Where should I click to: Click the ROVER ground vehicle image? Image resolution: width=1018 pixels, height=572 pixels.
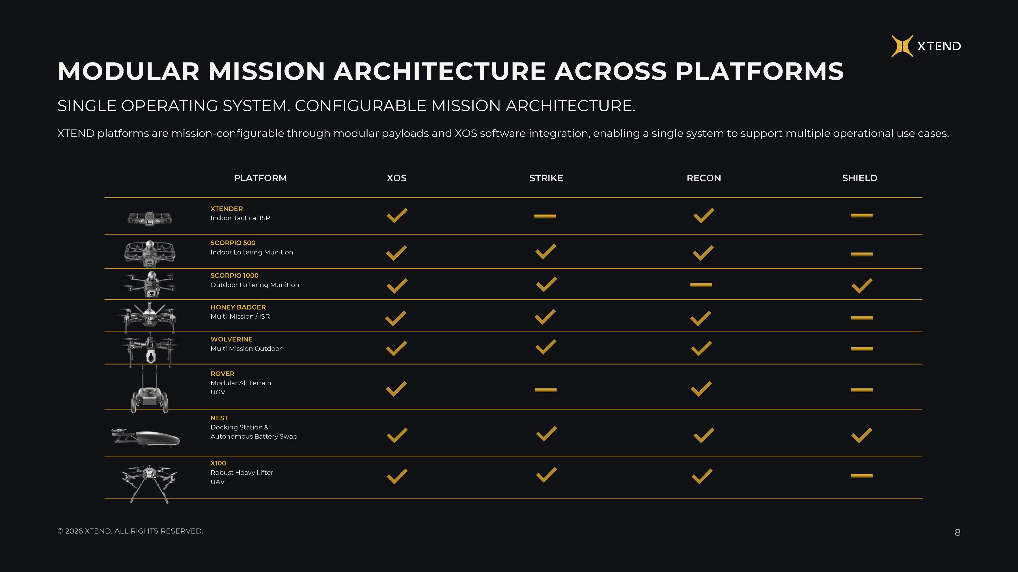point(150,389)
